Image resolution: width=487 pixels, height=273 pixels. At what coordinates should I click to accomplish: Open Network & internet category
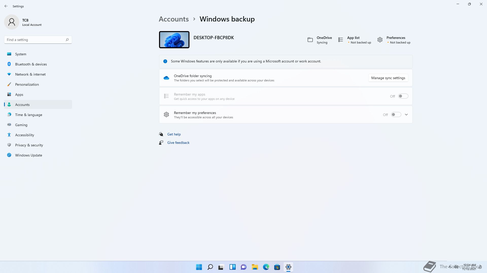click(38, 74)
